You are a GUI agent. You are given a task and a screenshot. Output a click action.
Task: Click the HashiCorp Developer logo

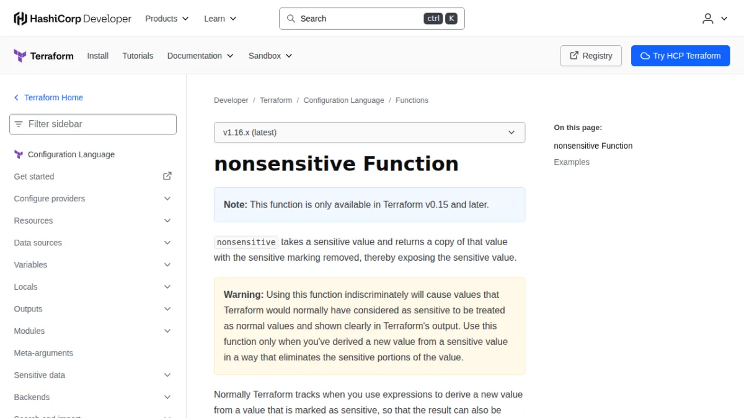pyautogui.click(x=73, y=19)
